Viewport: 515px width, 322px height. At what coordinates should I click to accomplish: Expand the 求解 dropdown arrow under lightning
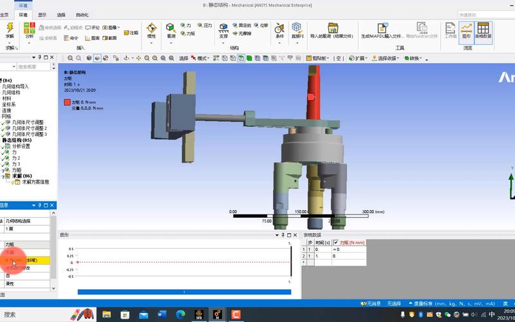click(10, 43)
